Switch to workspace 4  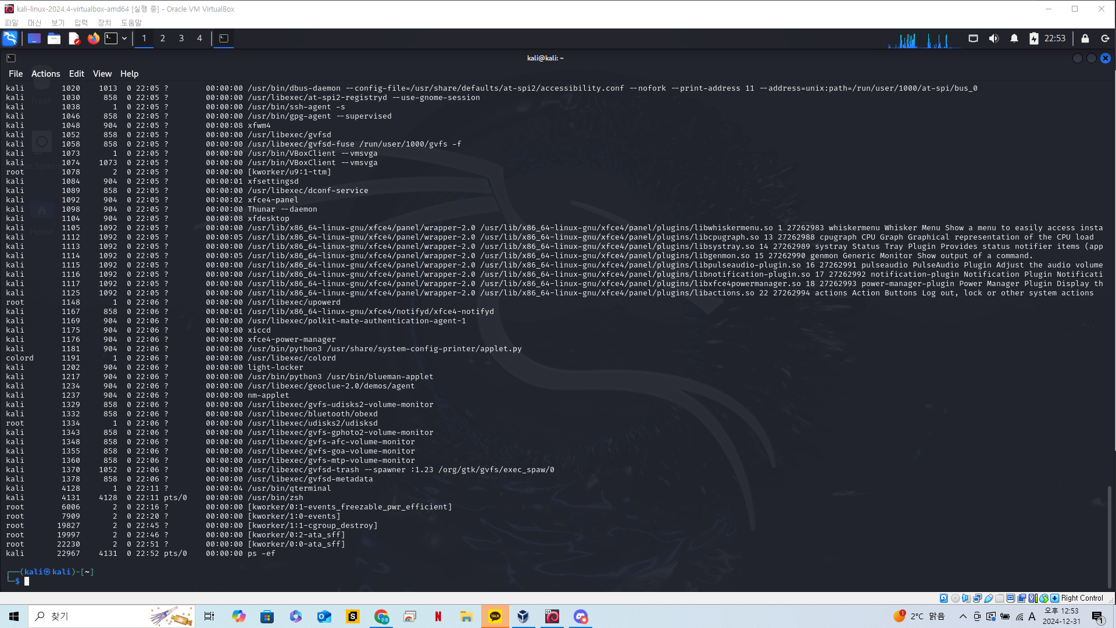(x=199, y=38)
